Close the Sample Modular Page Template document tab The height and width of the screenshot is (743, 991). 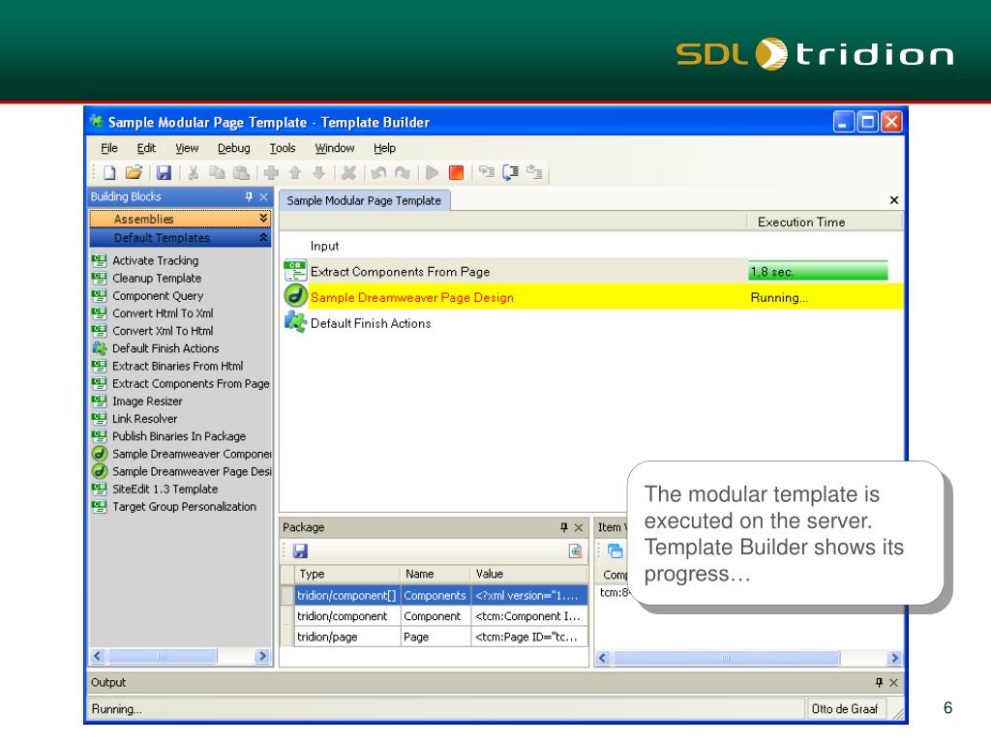(x=893, y=200)
